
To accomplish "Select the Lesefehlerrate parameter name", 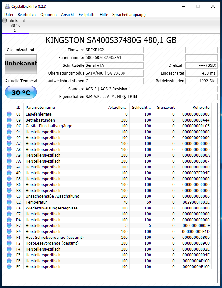I will pos(38,114).
